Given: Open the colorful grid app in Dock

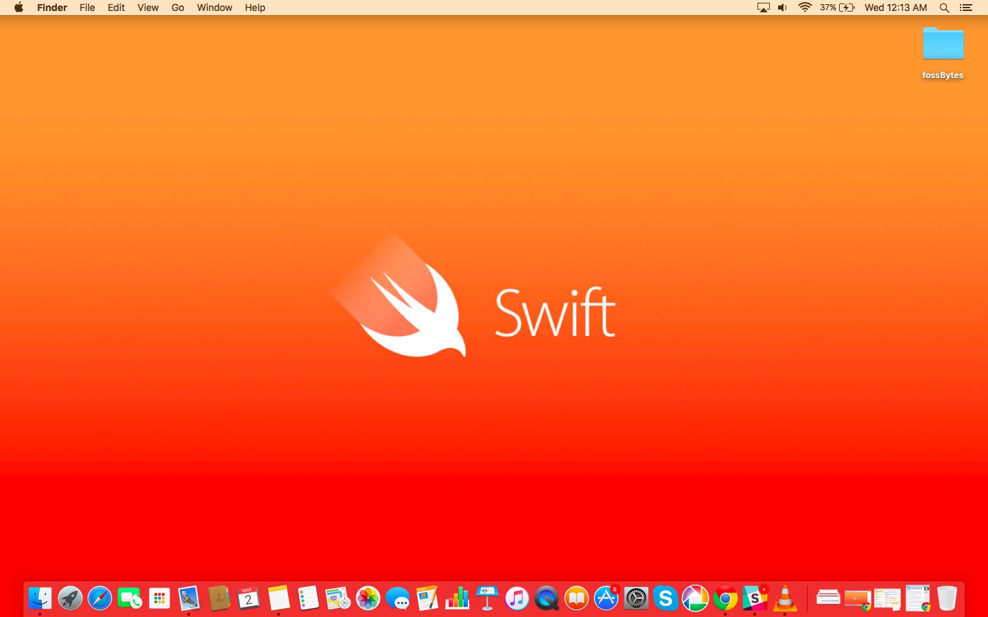Looking at the screenshot, I should point(159,598).
